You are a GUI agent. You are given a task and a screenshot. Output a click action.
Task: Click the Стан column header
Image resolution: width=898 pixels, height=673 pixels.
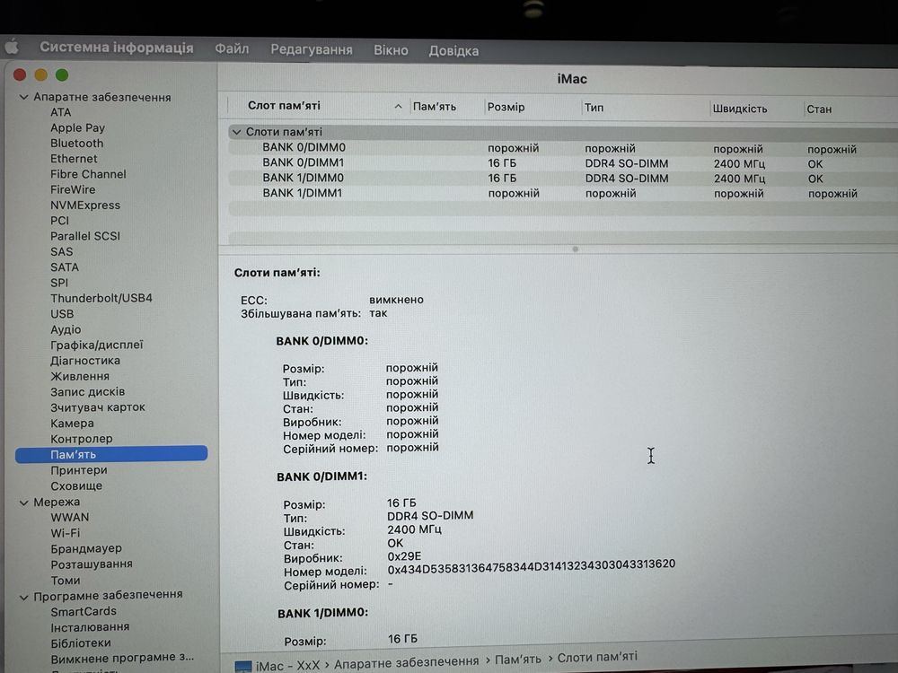click(819, 109)
